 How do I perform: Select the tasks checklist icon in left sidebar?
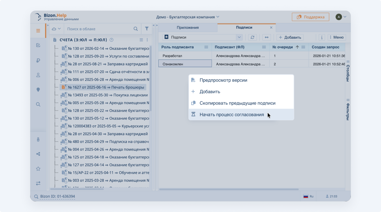tap(38, 45)
